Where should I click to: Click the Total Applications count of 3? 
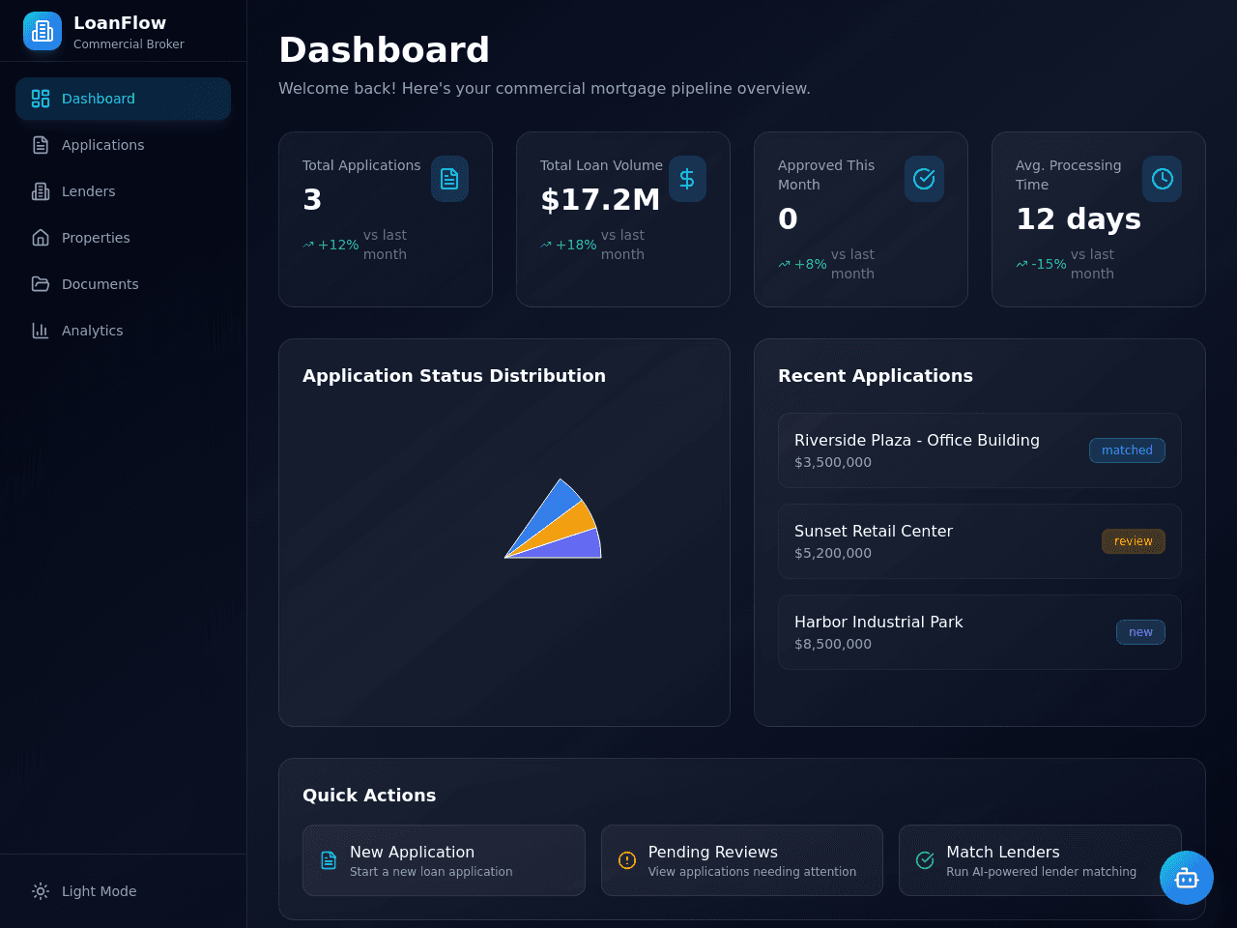click(312, 200)
